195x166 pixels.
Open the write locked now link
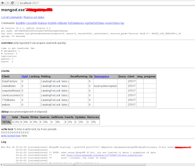[11, 136]
